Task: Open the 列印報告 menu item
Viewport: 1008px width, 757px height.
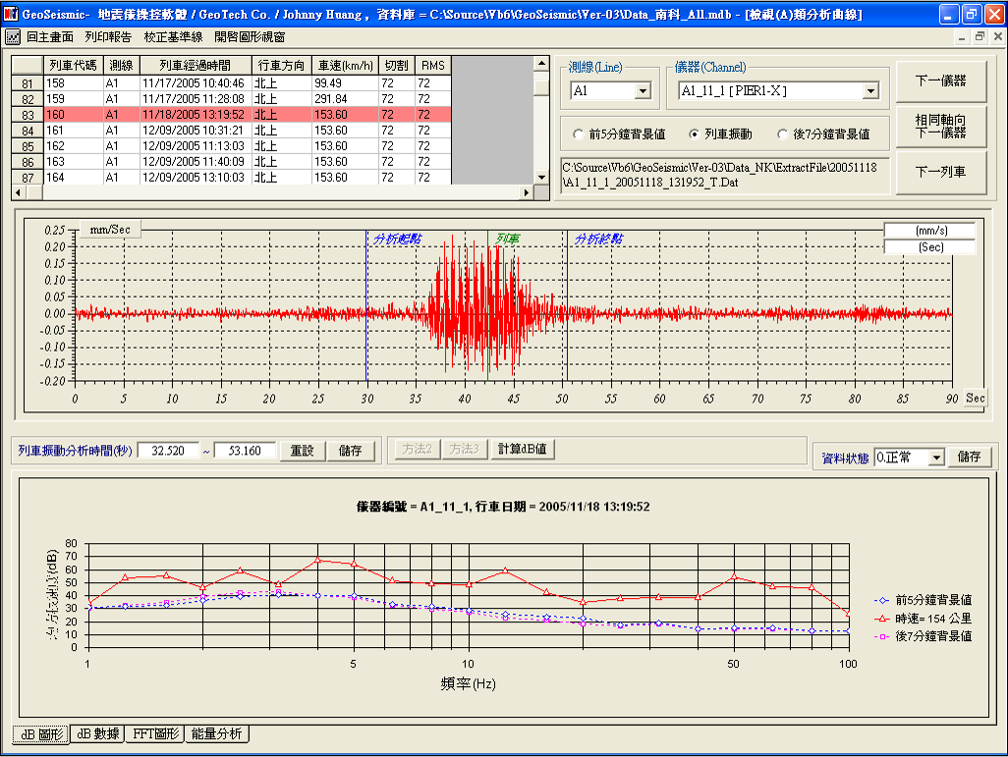Action: (x=108, y=36)
